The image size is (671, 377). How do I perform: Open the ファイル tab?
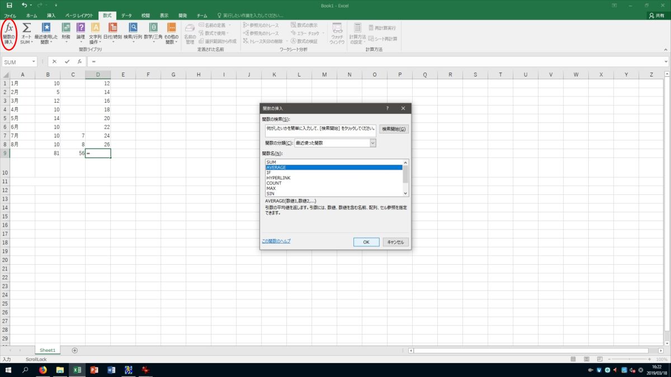(x=10, y=16)
